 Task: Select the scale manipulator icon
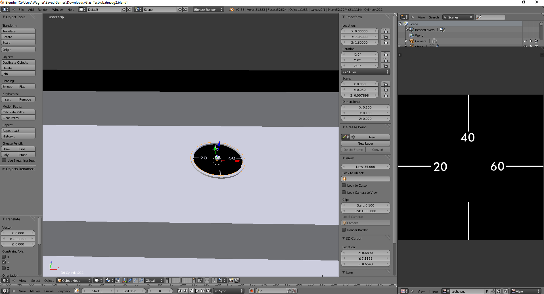(x=141, y=280)
